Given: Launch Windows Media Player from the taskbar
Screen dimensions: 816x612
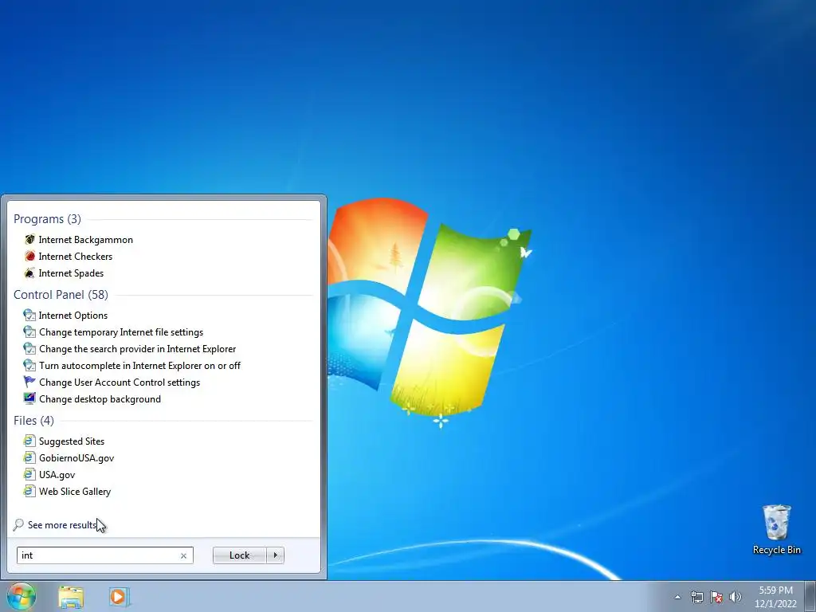Looking at the screenshot, I should [119, 597].
